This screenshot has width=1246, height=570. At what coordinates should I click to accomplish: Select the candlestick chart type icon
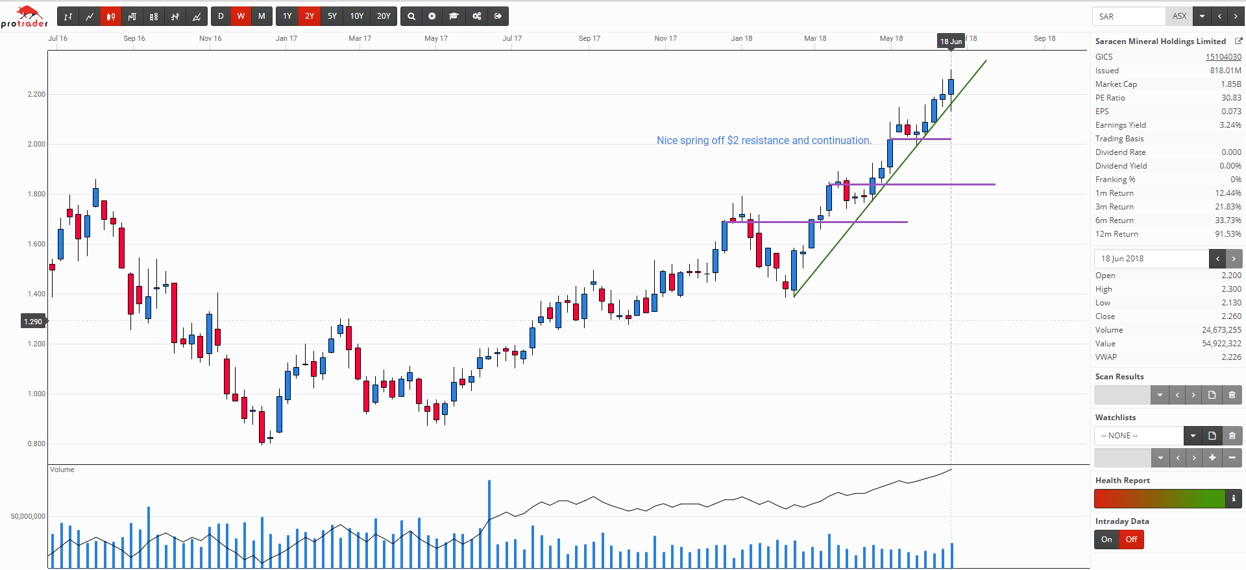111,16
